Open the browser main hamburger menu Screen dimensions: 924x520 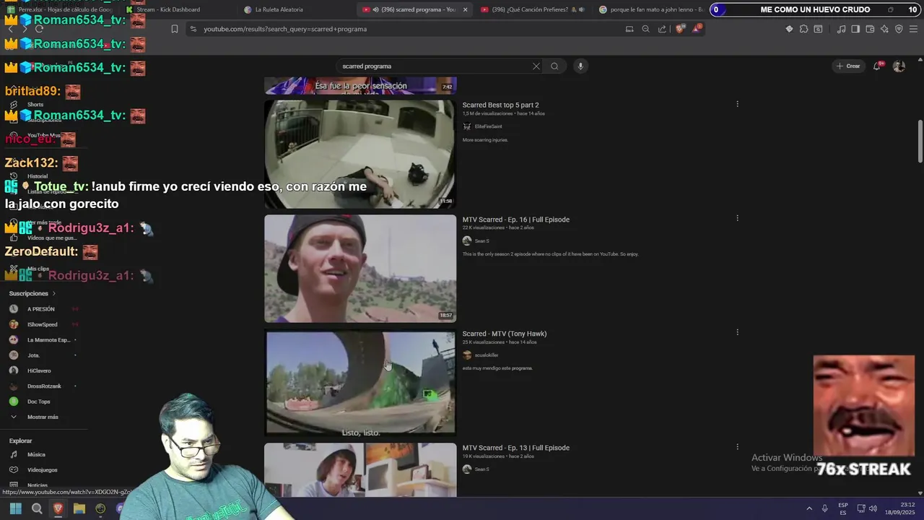coord(913,29)
